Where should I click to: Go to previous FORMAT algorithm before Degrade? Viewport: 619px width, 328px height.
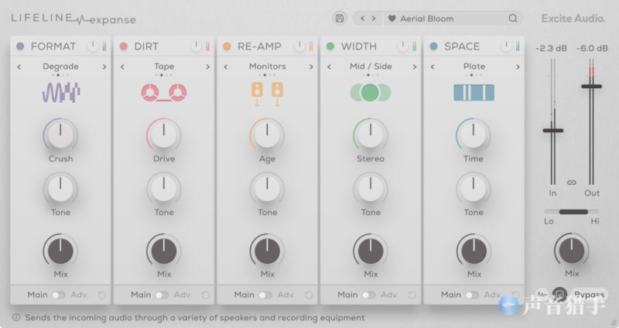click(19, 67)
